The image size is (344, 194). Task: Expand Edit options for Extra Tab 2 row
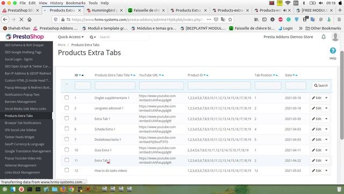click(326, 161)
